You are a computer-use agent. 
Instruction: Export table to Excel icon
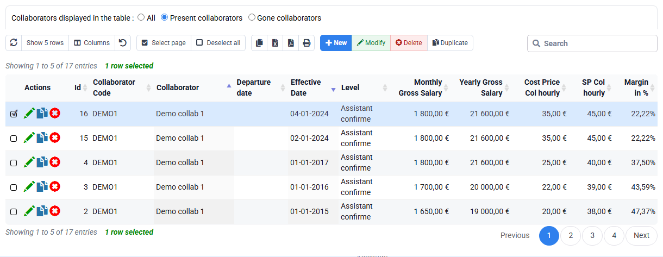pyautogui.click(x=276, y=43)
